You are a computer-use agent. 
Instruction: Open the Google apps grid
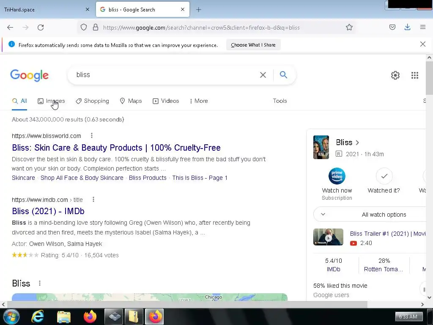click(x=414, y=75)
